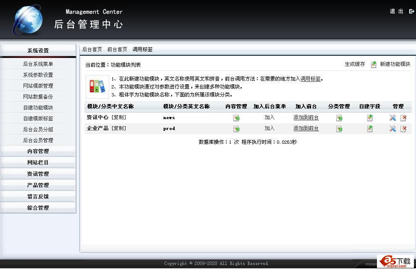Click the 企业产品 module name
This screenshot has width=416, height=270.
98,128
